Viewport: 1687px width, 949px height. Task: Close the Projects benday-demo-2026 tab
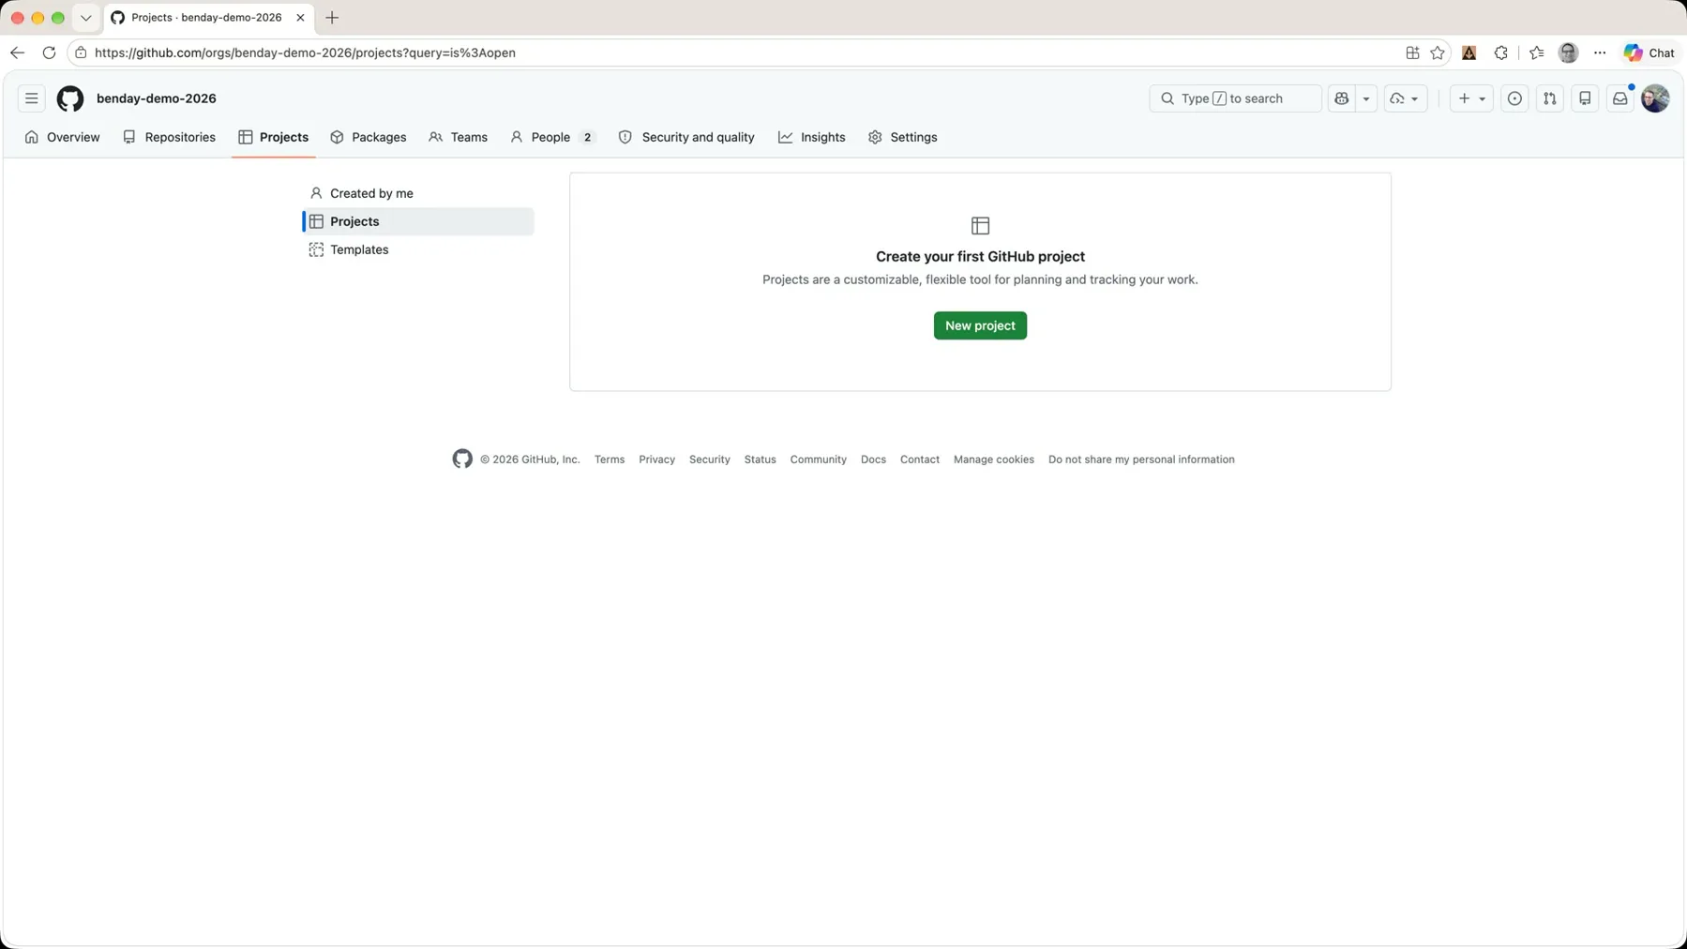300,18
